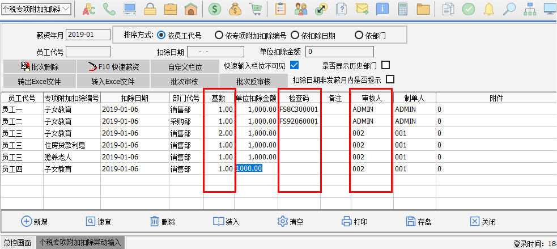The image size is (557, 249).
Task: Uncheck the 快速输入栏位不可见 checkbox
Action: (x=294, y=65)
